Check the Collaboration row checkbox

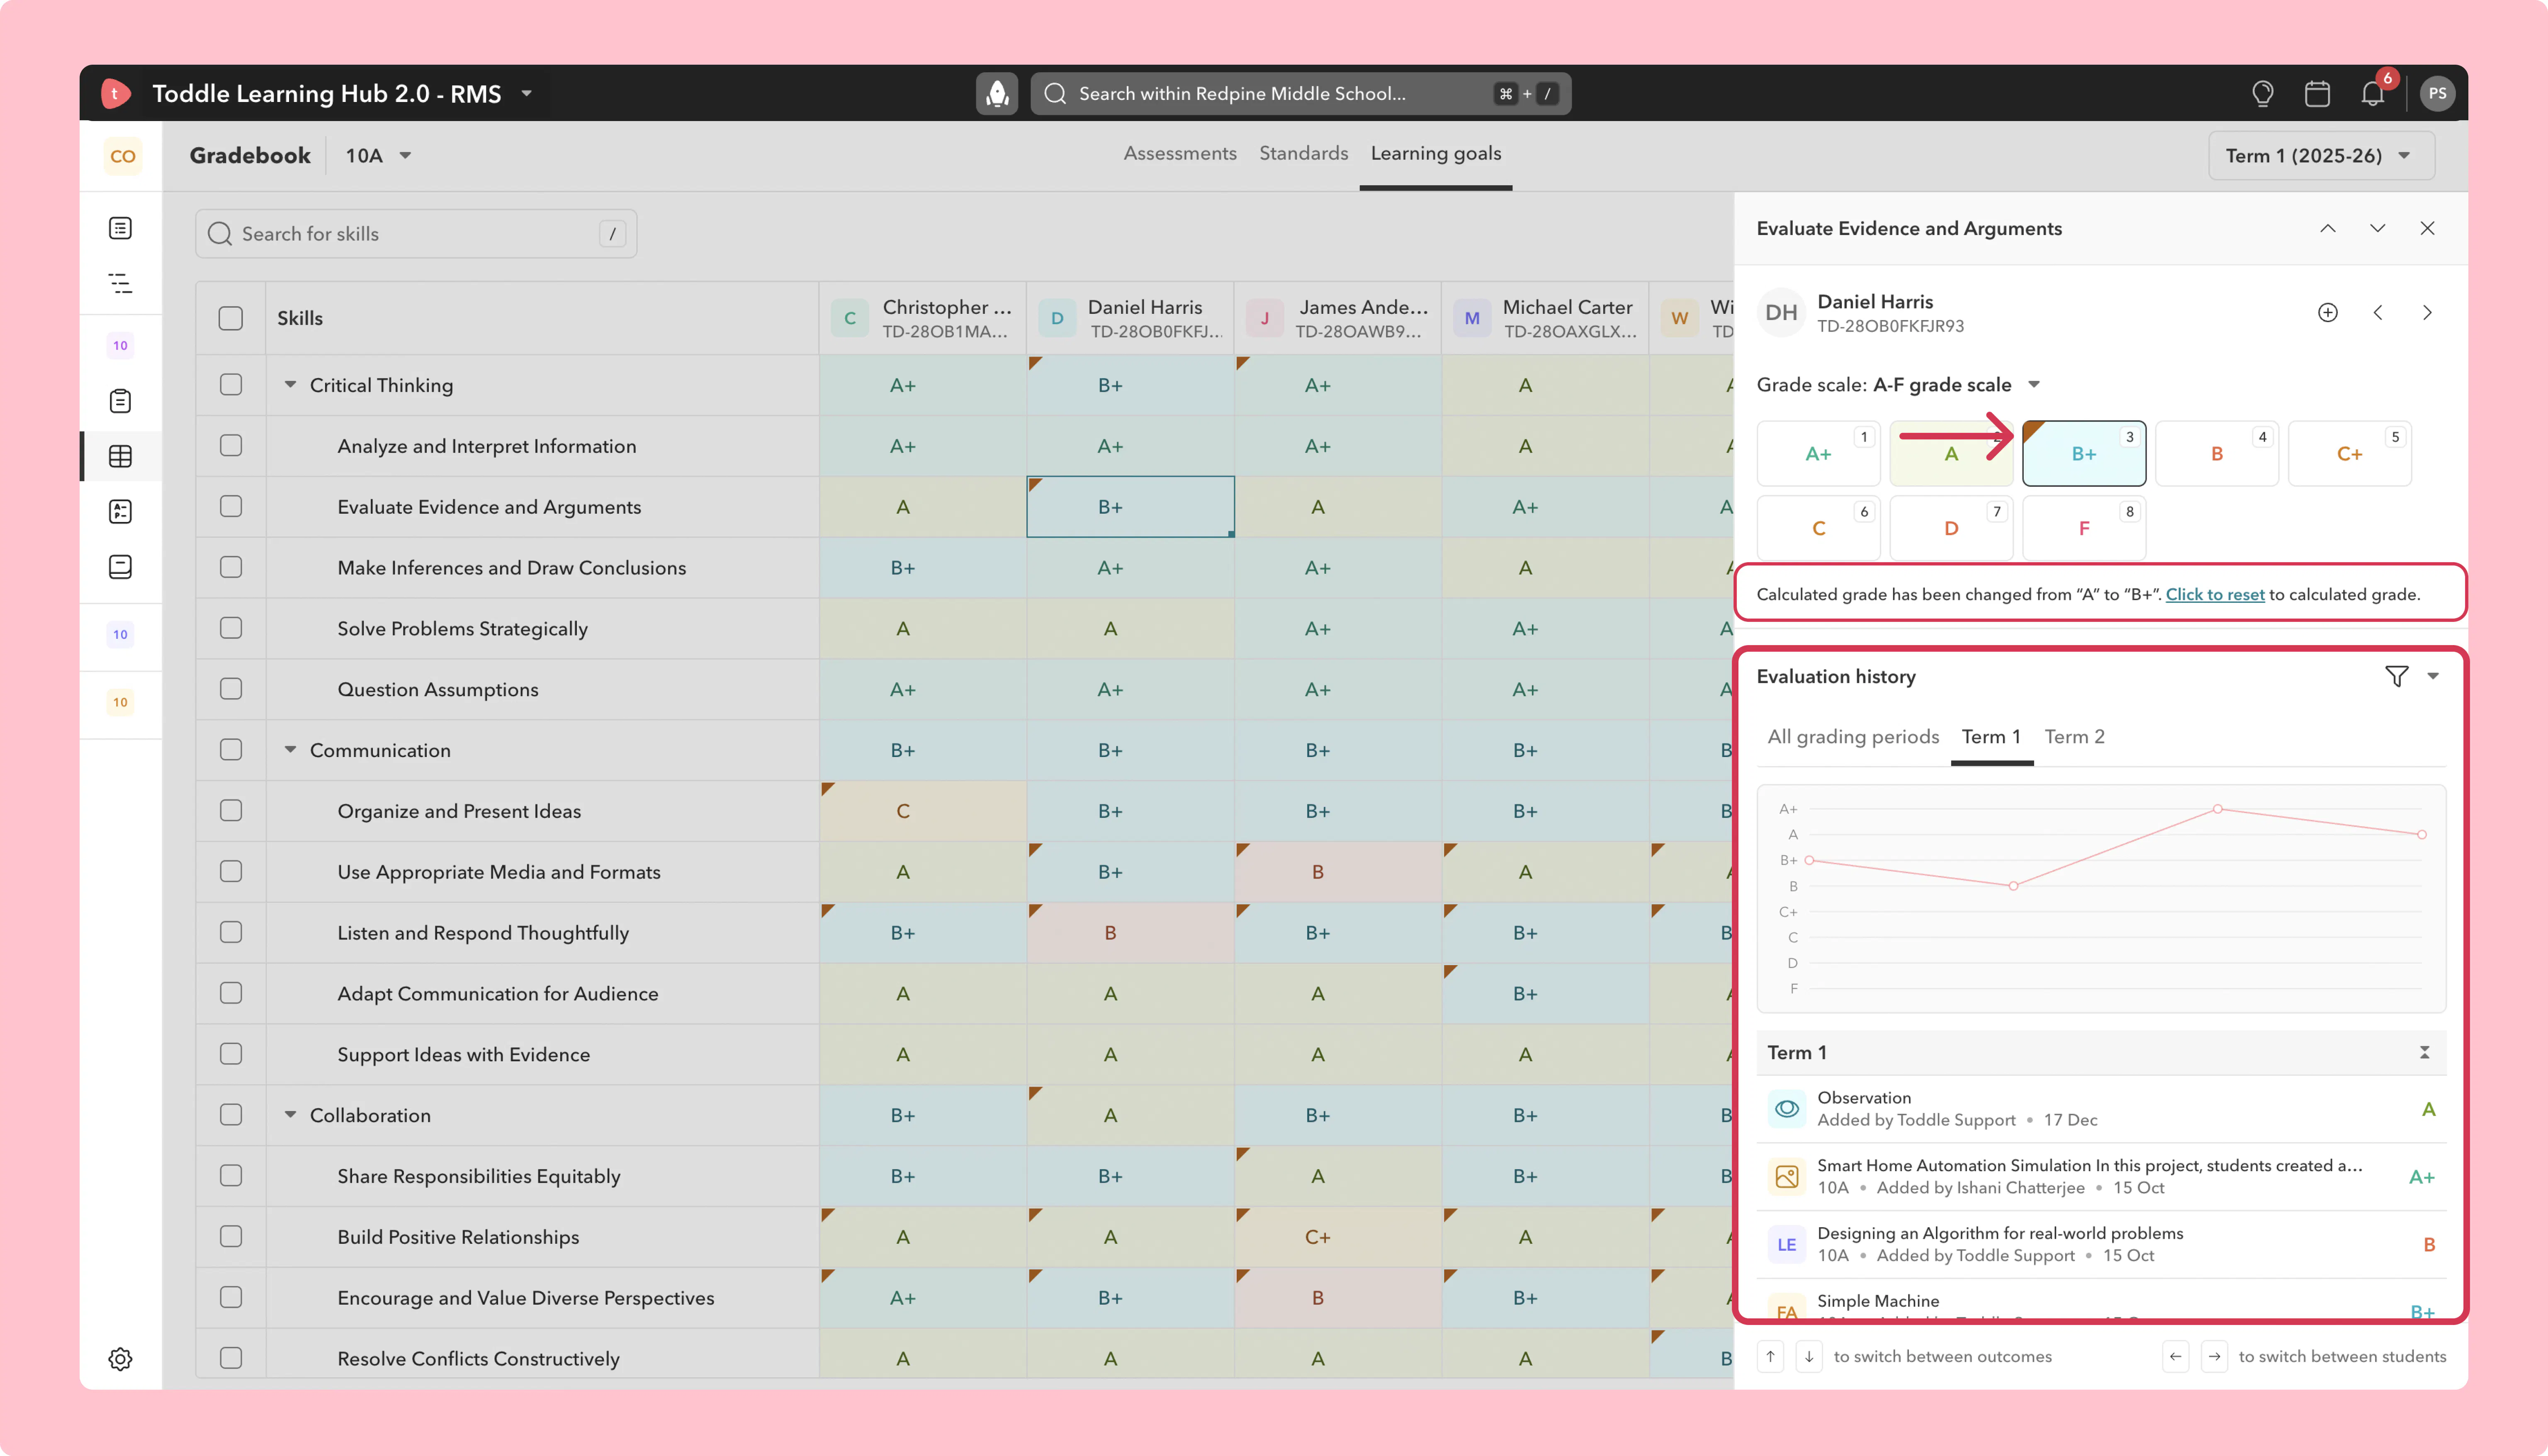[x=231, y=1115]
